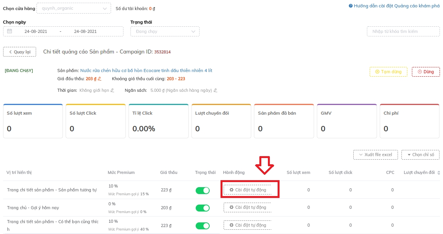
Task: Click the question mark help icon at top right
Action: point(351,6)
